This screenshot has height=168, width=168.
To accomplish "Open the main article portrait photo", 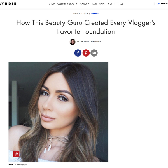I will (59, 112).
